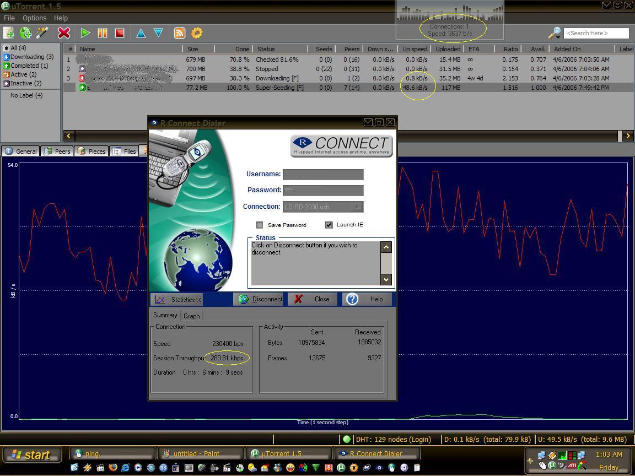Click the right arrow of the torrent list scrollbar
Image resolution: width=635 pixels, height=476 pixels.
628,136
